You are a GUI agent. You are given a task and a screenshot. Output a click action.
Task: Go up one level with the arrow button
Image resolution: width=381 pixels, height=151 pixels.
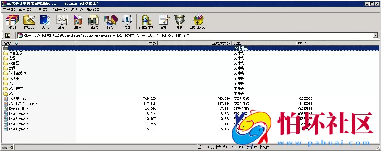pos(8,35)
